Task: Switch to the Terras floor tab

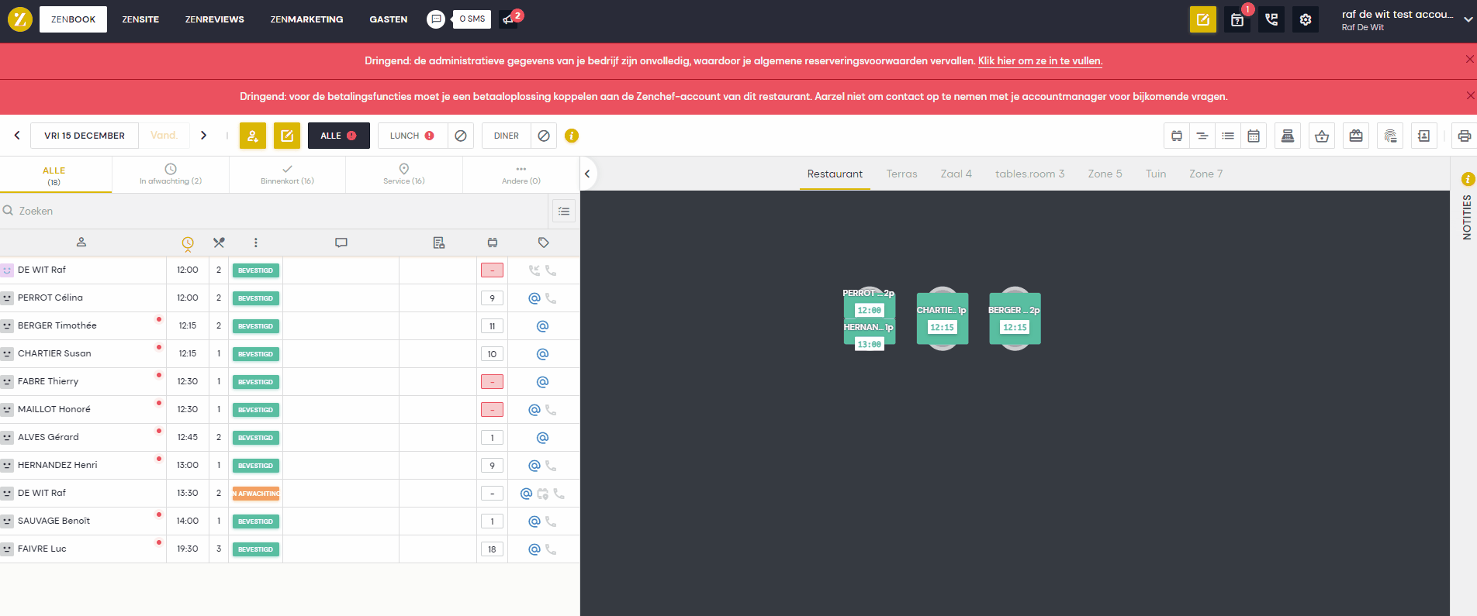Action: coord(901,174)
